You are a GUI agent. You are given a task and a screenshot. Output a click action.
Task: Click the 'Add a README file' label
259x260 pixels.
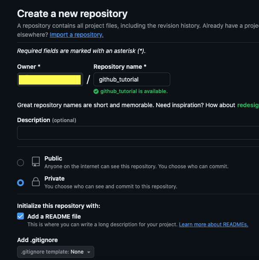pyautogui.click(x=54, y=216)
